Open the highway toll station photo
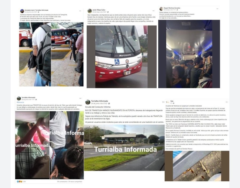 124,148
